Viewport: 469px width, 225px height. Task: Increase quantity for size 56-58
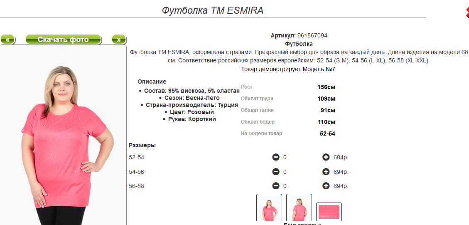[x=326, y=186]
